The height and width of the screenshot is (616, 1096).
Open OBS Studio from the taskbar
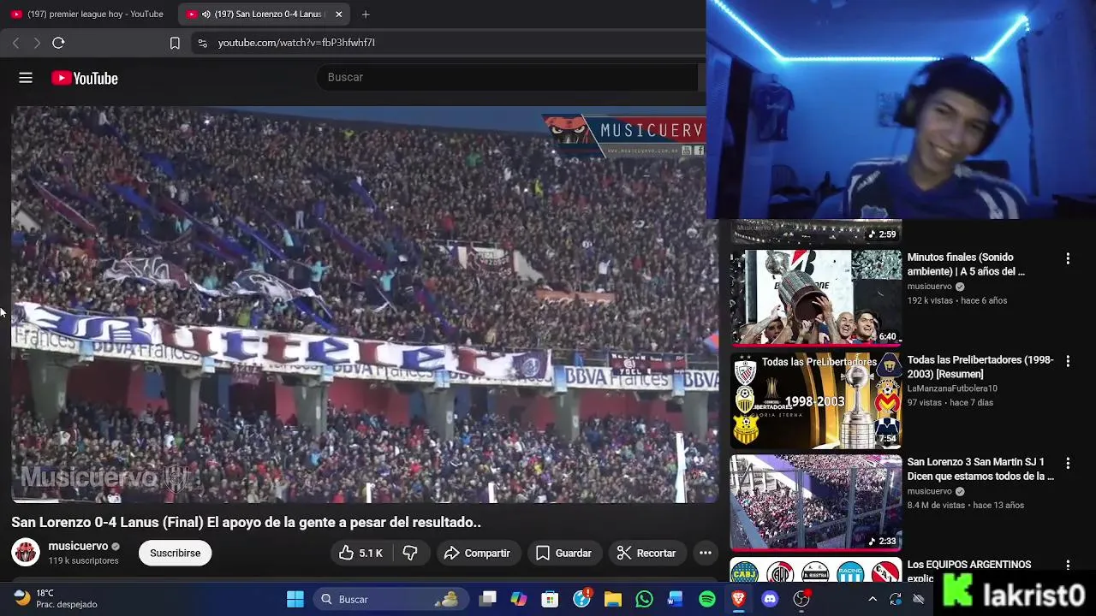(x=801, y=599)
